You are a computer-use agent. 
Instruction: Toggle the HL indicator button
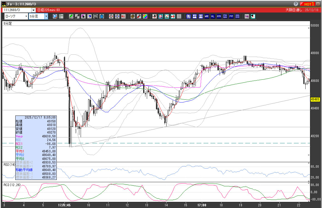[213, 16]
